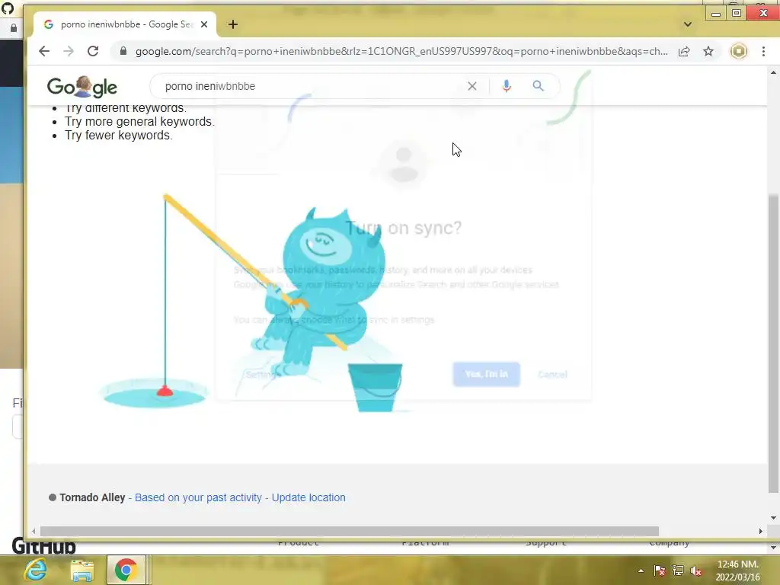Click GitHub logo in background window
The width and height of the screenshot is (780, 585).
43,547
